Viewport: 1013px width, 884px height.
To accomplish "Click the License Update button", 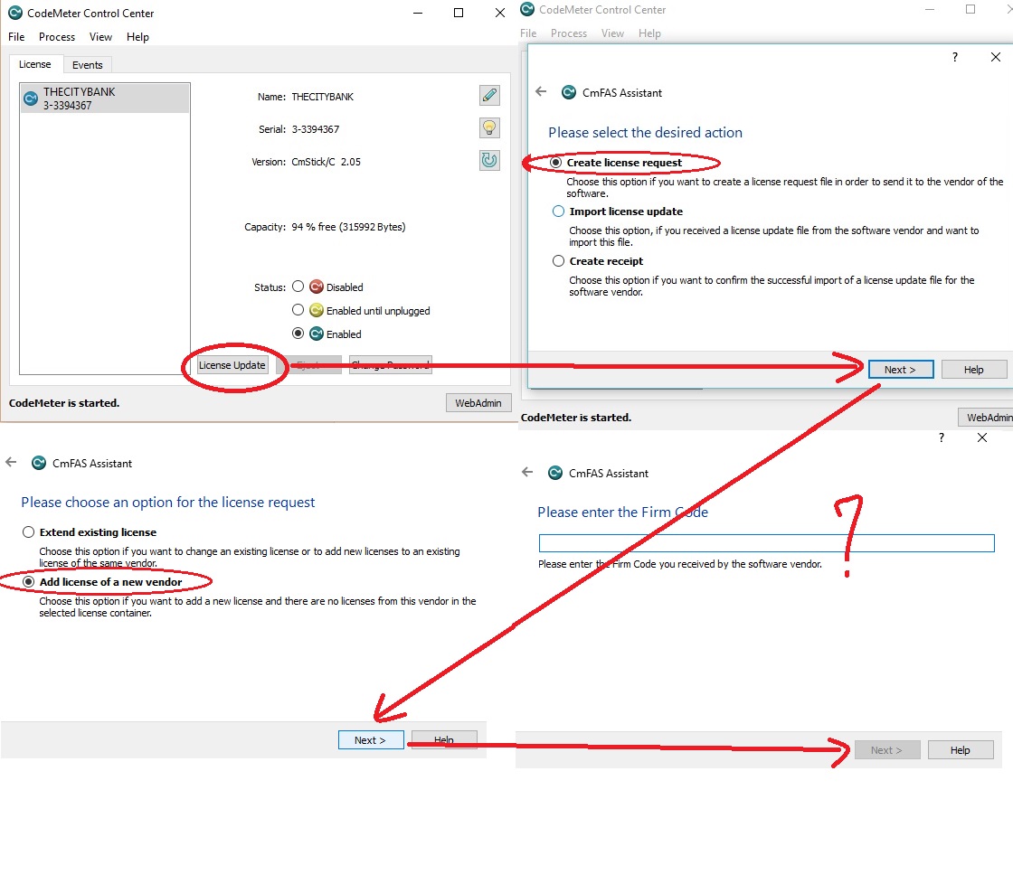I will click(x=232, y=364).
